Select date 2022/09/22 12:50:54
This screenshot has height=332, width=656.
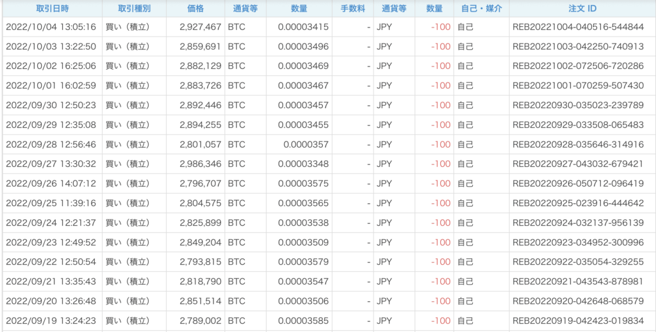pos(51,262)
